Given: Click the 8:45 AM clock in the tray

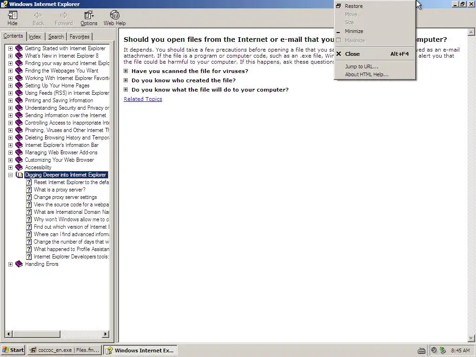Looking at the screenshot, I should click(x=460, y=350).
